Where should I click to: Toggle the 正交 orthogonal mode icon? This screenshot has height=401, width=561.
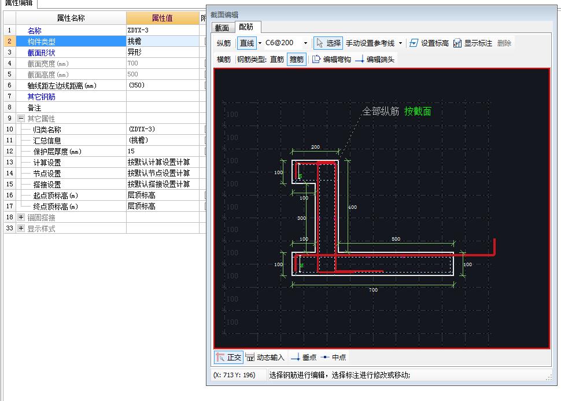tap(220, 358)
